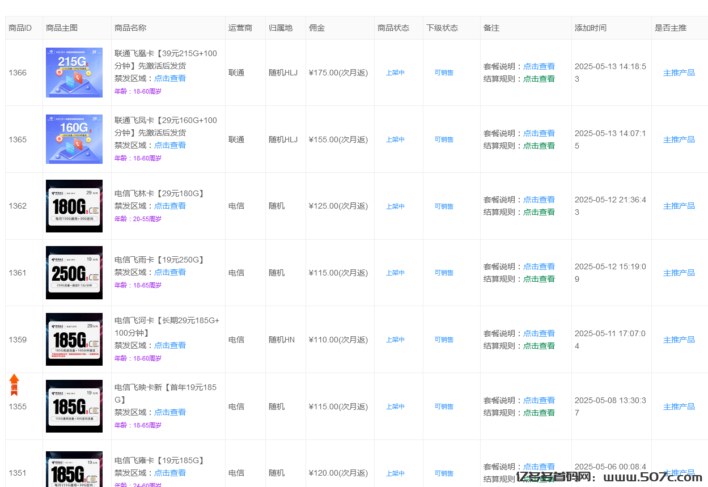Open product 1355 thumbnail image 185G
The height and width of the screenshot is (487, 708).
(74, 406)
